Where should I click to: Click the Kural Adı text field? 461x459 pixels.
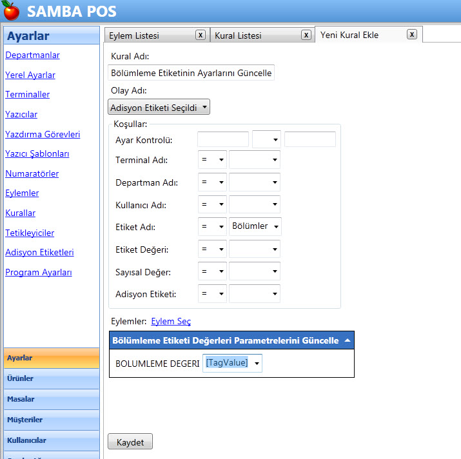tap(191, 73)
